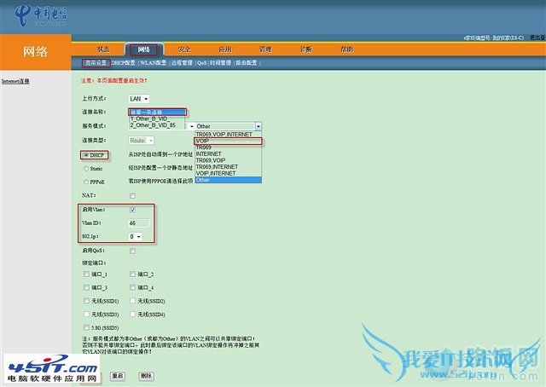Open the 帮助 help tab

click(347, 49)
